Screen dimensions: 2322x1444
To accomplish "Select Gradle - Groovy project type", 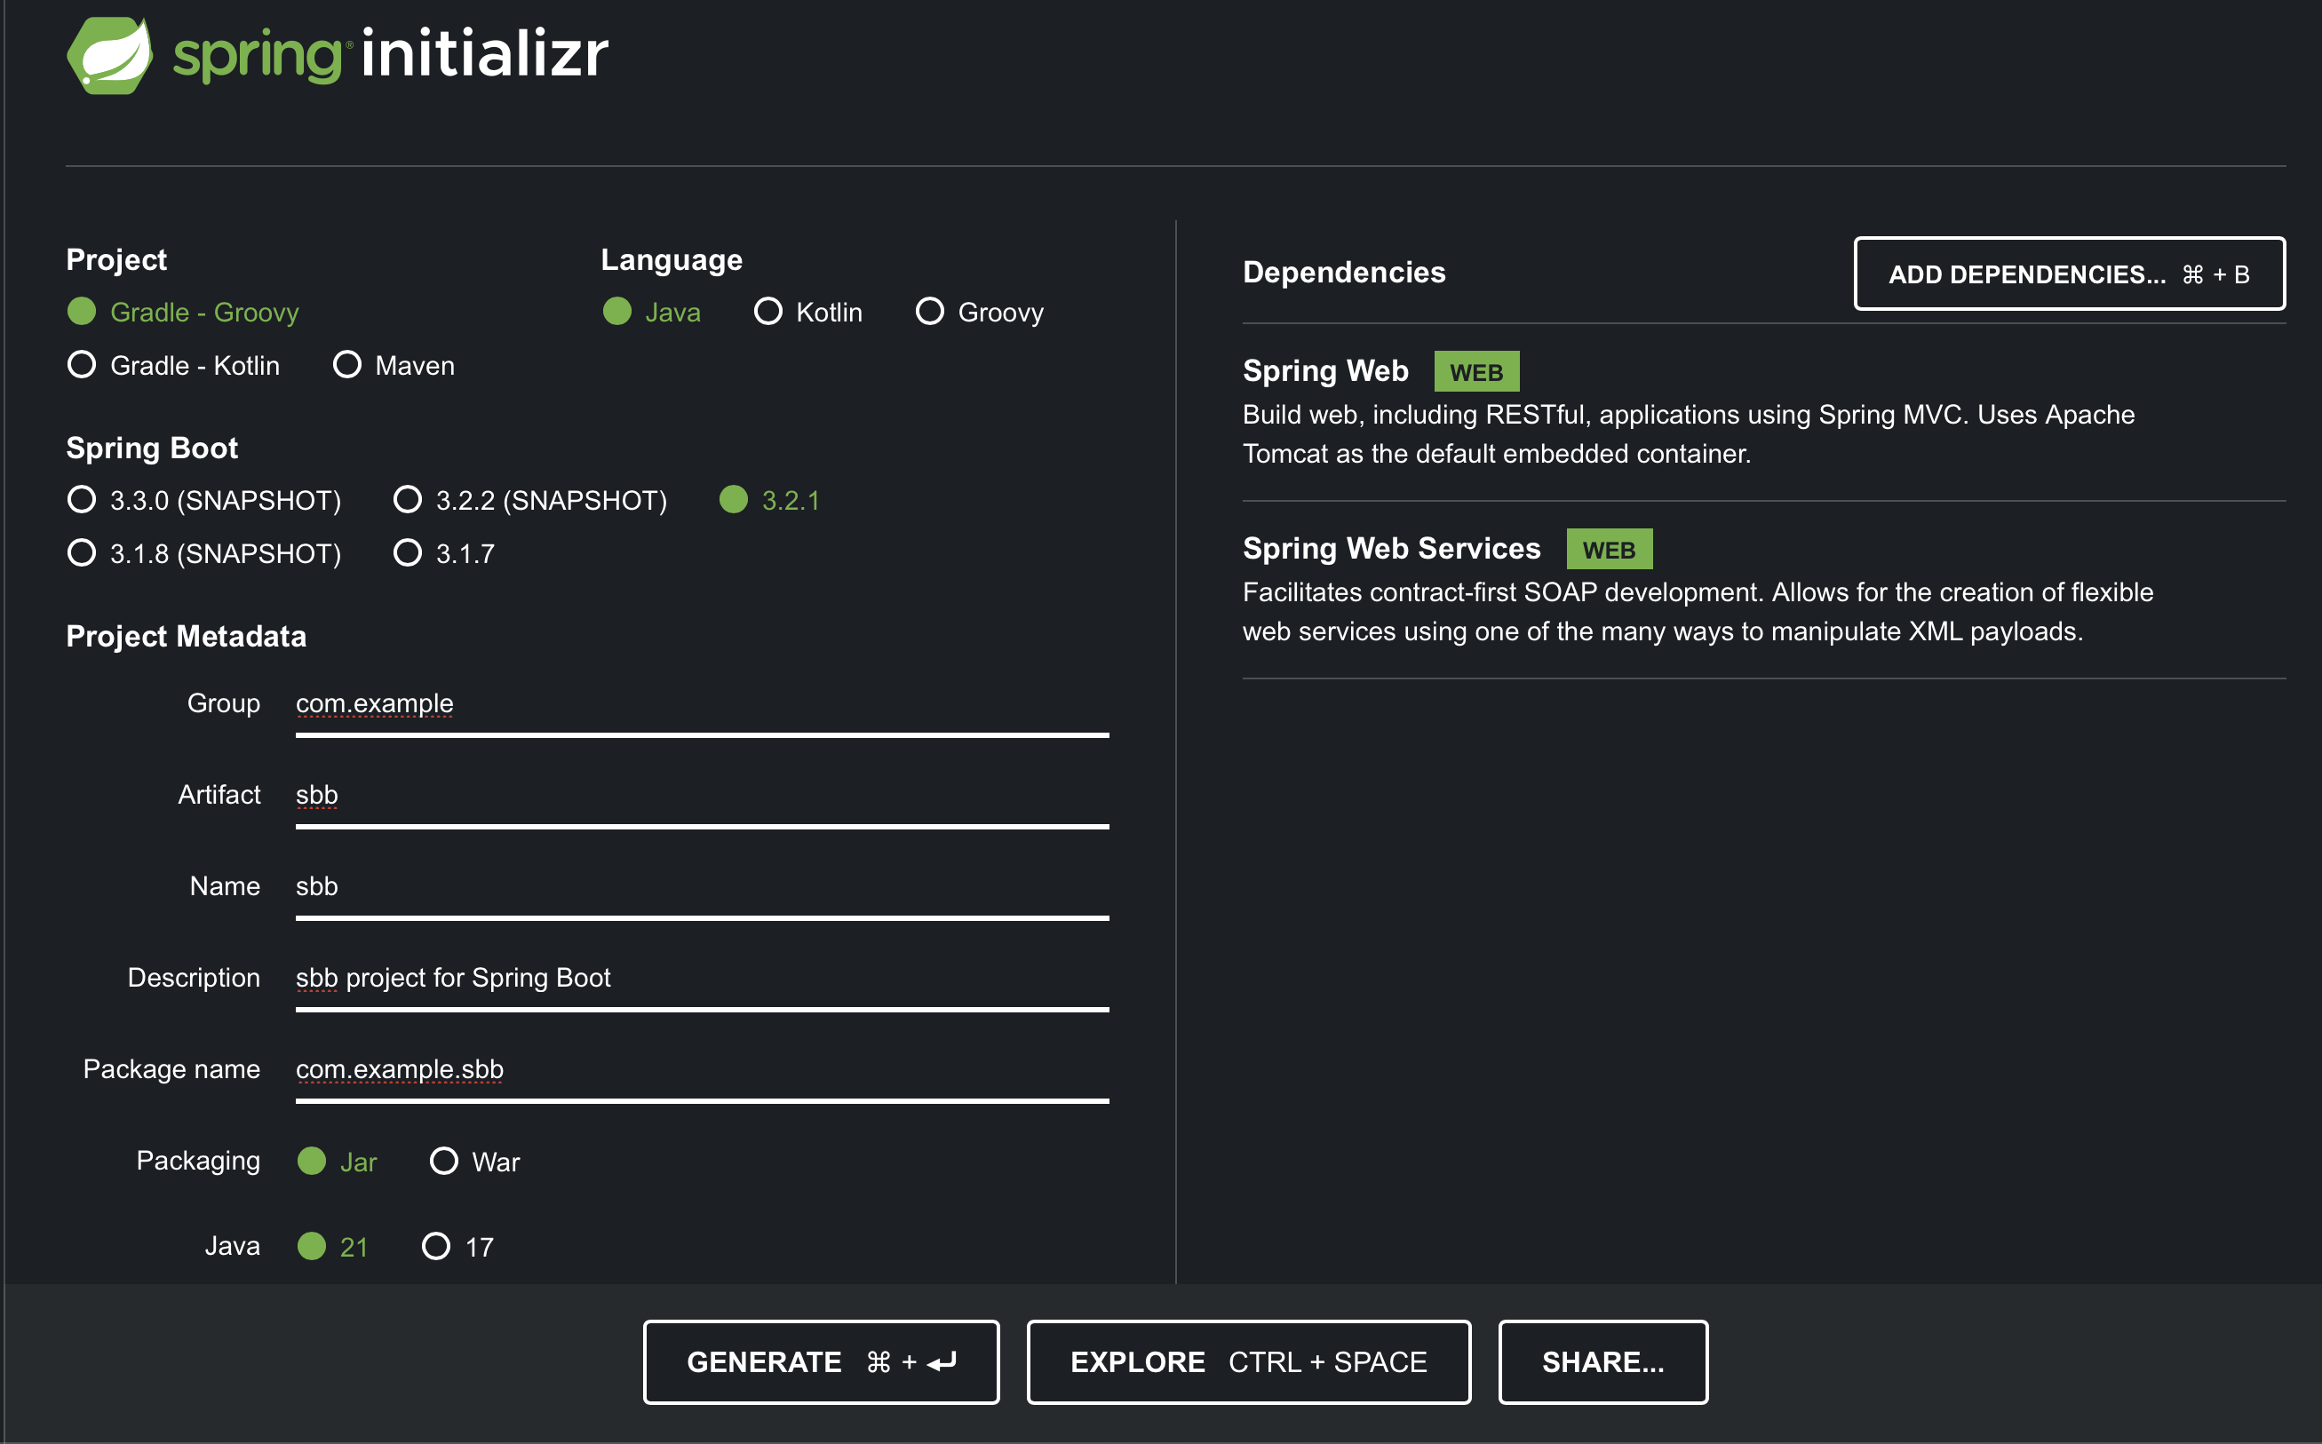I will pyautogui.click(x=183, y=313).
